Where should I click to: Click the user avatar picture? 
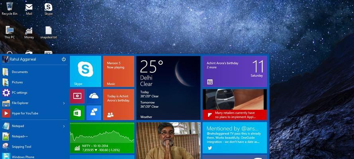[5, 59]
